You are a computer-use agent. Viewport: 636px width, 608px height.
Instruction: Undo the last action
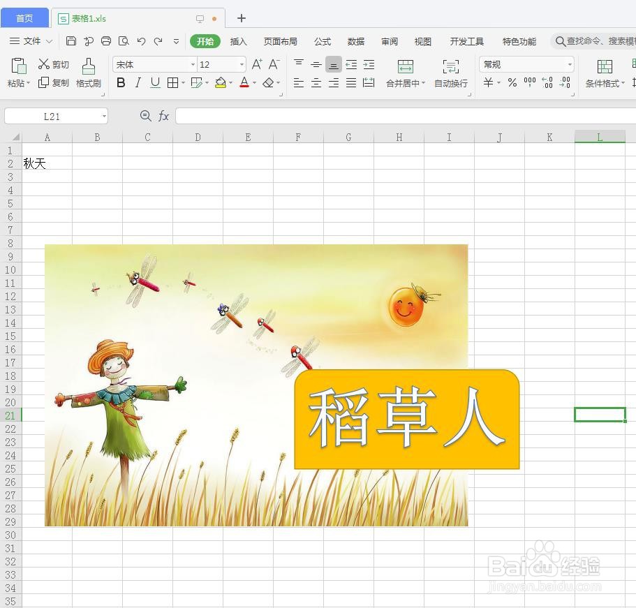click(141, 41)
